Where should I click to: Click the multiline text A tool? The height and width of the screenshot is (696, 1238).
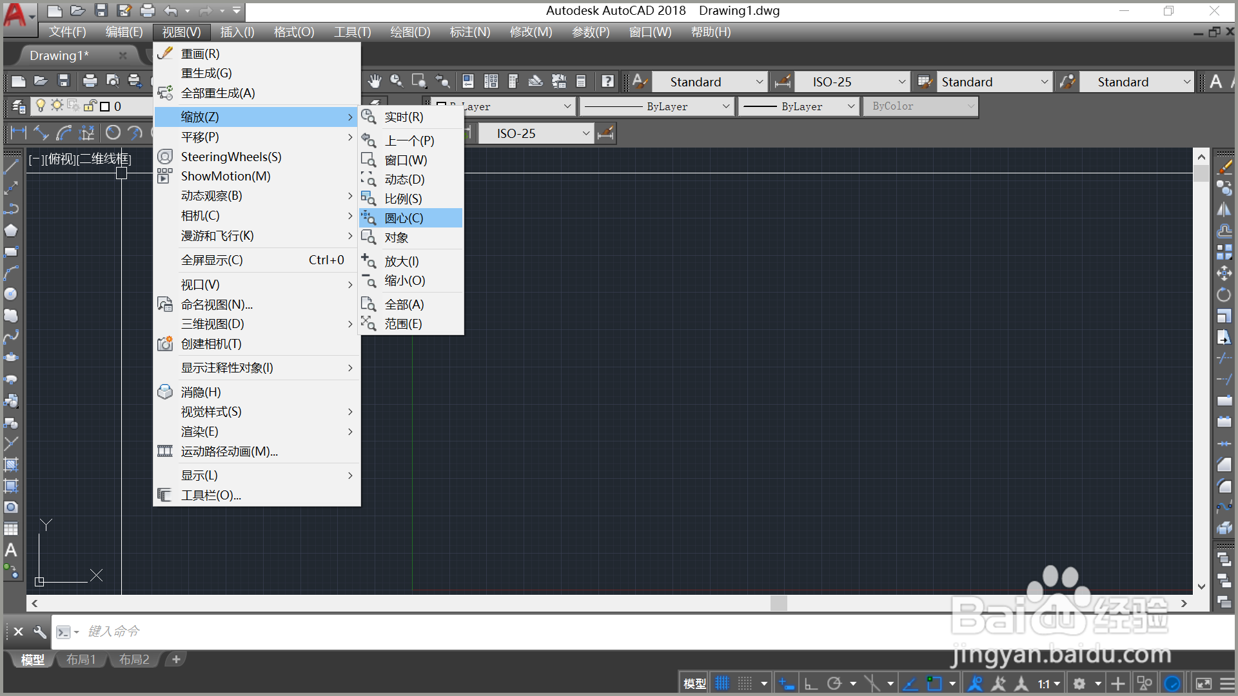click(x=11, y=550)
